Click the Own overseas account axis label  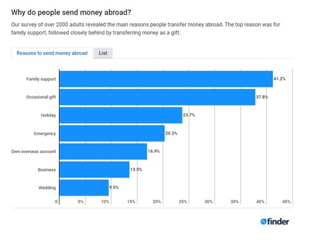(x=34, y=152)
